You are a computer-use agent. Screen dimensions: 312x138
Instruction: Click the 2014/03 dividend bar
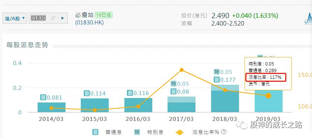(x=51, y=107)
